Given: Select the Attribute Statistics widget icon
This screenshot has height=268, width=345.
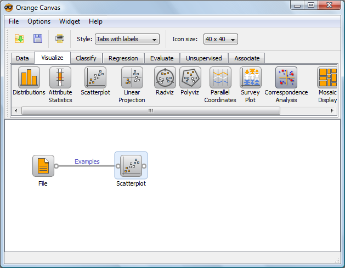Looking at the screenshot, I should (60, 78).
